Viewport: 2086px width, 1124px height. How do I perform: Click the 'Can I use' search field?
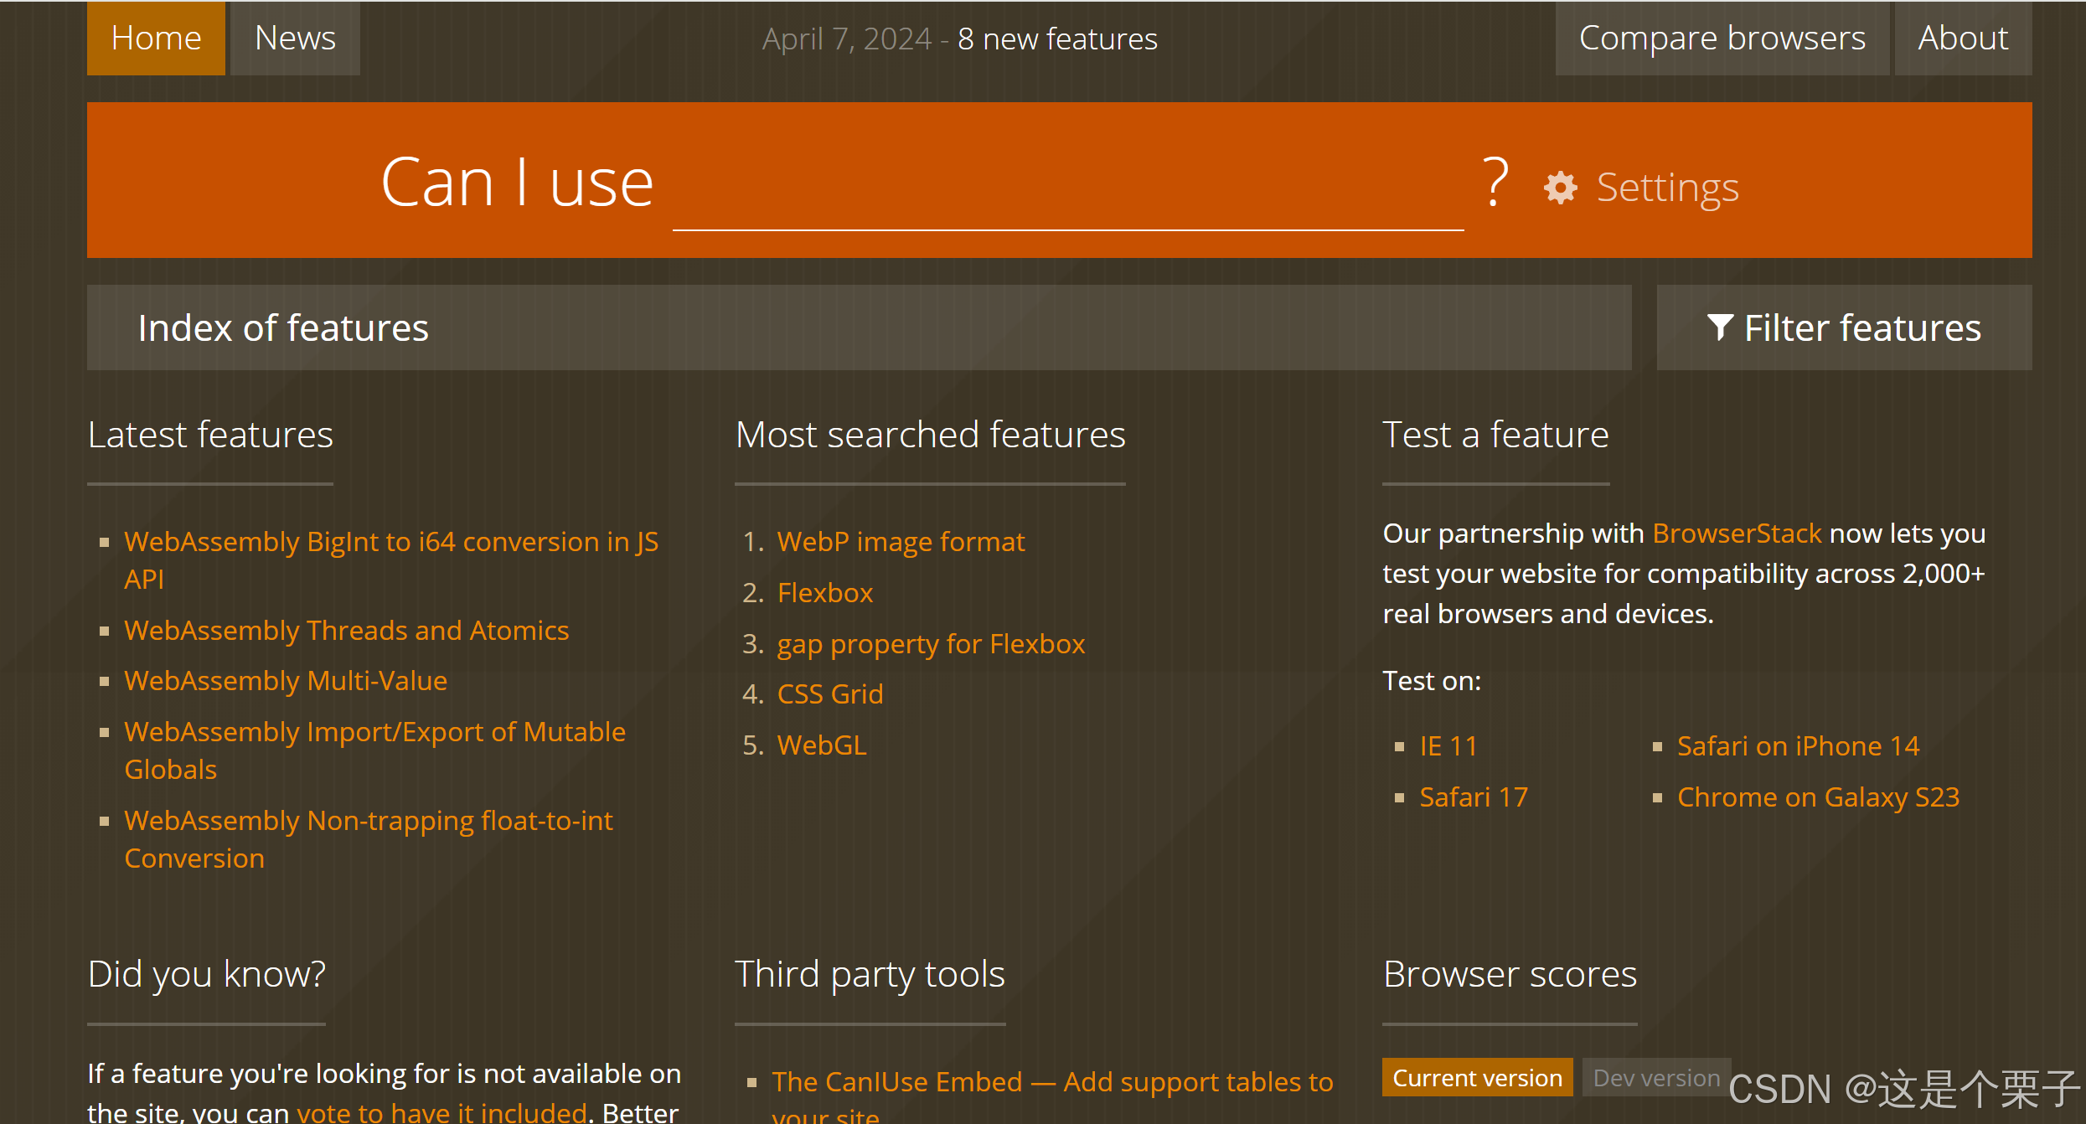(1067, 193)
